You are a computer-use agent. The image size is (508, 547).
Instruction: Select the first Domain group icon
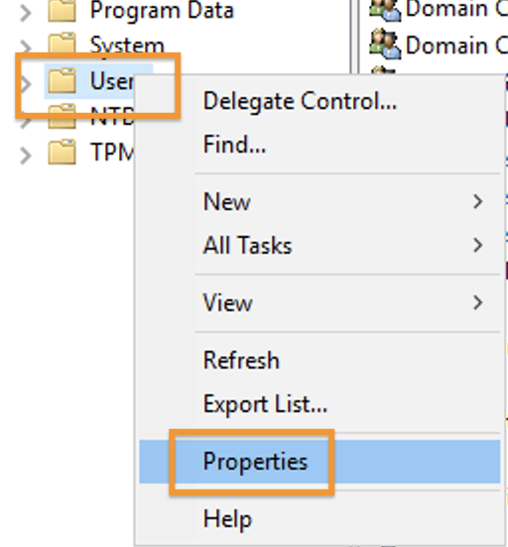(x=385, y=11)
